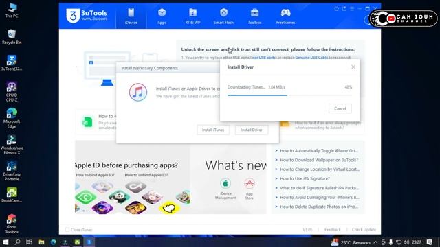The width and height of the screenshot is (440, 247).
Task: Open the RT & WP tab
Action: [x=192, y=16]
